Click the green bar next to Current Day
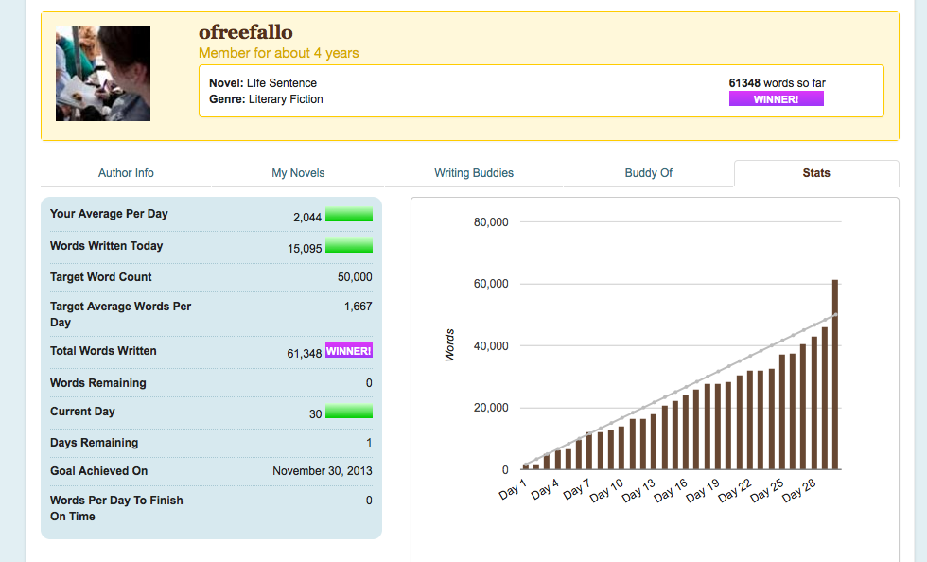The width and height of the screenshot is (927, 562). 348,413
